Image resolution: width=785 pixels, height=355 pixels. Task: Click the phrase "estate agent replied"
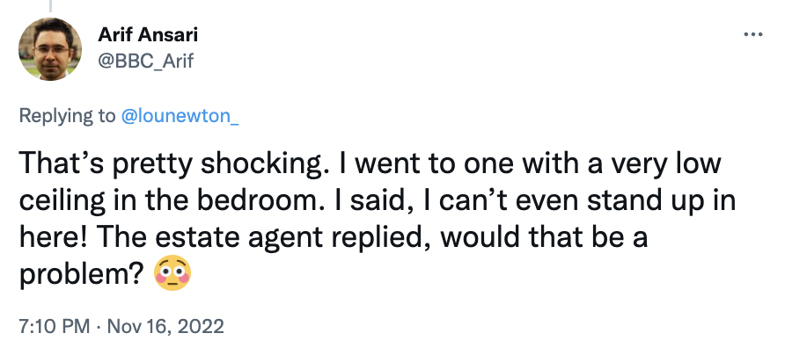click(292, 237)
